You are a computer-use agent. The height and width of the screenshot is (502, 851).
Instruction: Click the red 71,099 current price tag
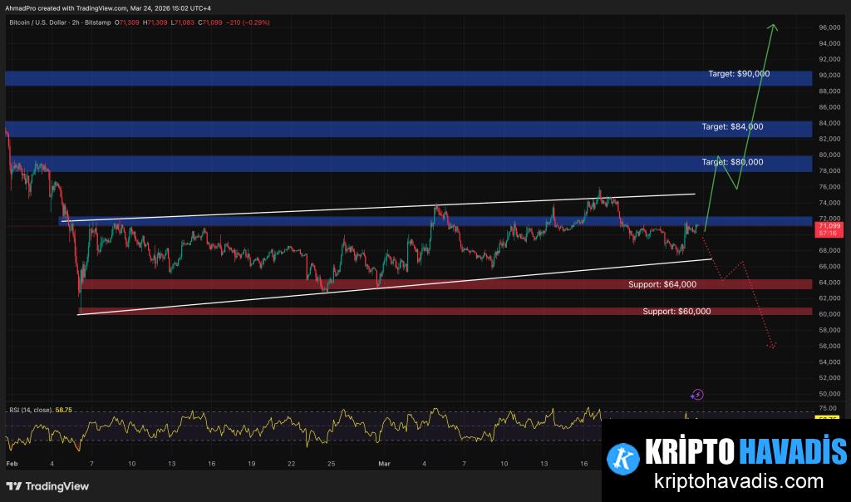click(828, 224)
